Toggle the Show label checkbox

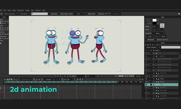coord(87,14)
